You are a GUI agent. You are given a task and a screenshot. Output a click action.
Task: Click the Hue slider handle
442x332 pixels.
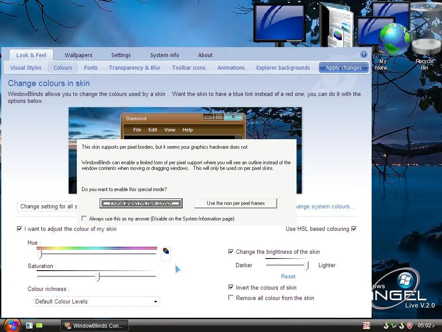click(x=41, y=254)
